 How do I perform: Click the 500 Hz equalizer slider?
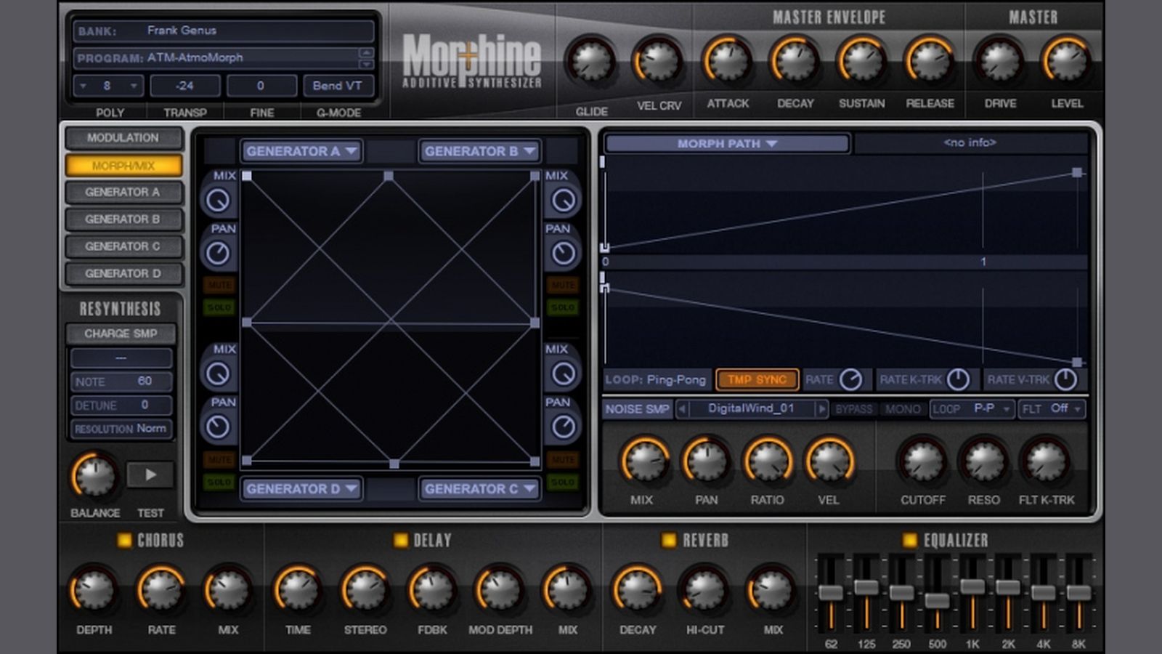tap(937, 600)
